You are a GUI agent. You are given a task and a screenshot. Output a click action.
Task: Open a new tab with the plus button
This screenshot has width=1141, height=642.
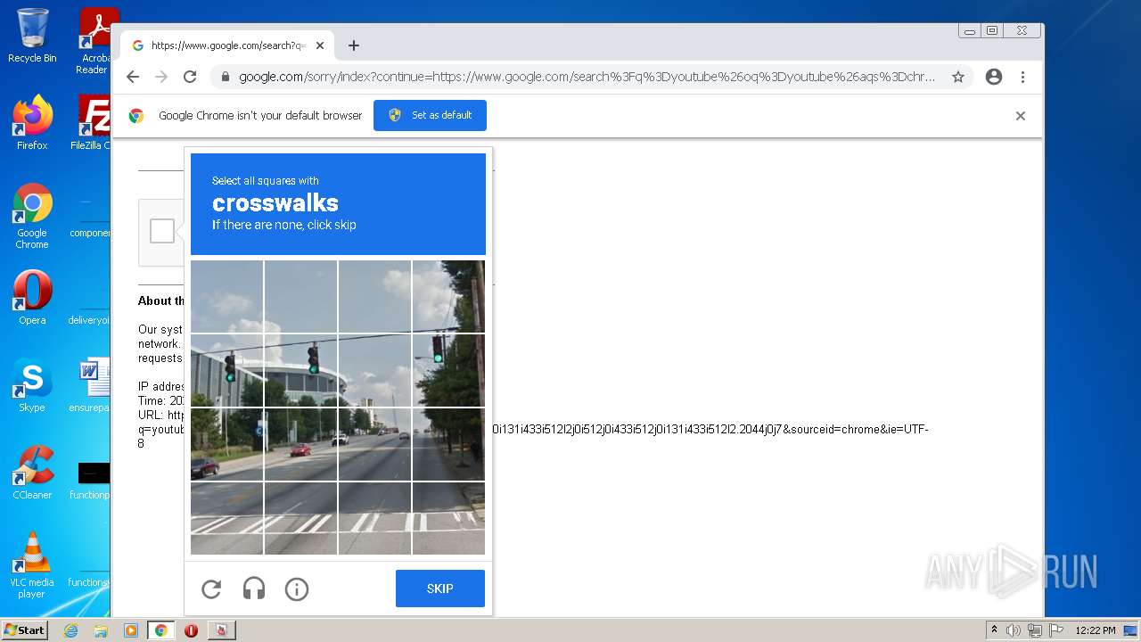tap(354, 45)
